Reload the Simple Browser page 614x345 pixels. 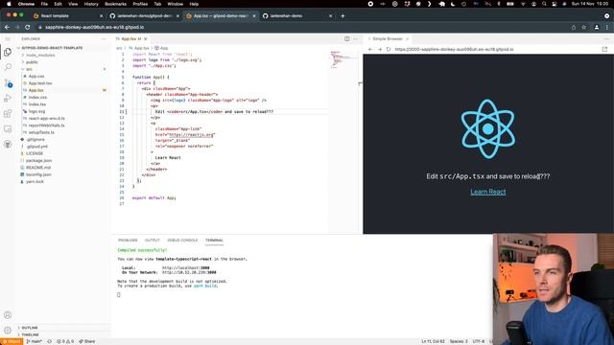(x=389, y=49)
